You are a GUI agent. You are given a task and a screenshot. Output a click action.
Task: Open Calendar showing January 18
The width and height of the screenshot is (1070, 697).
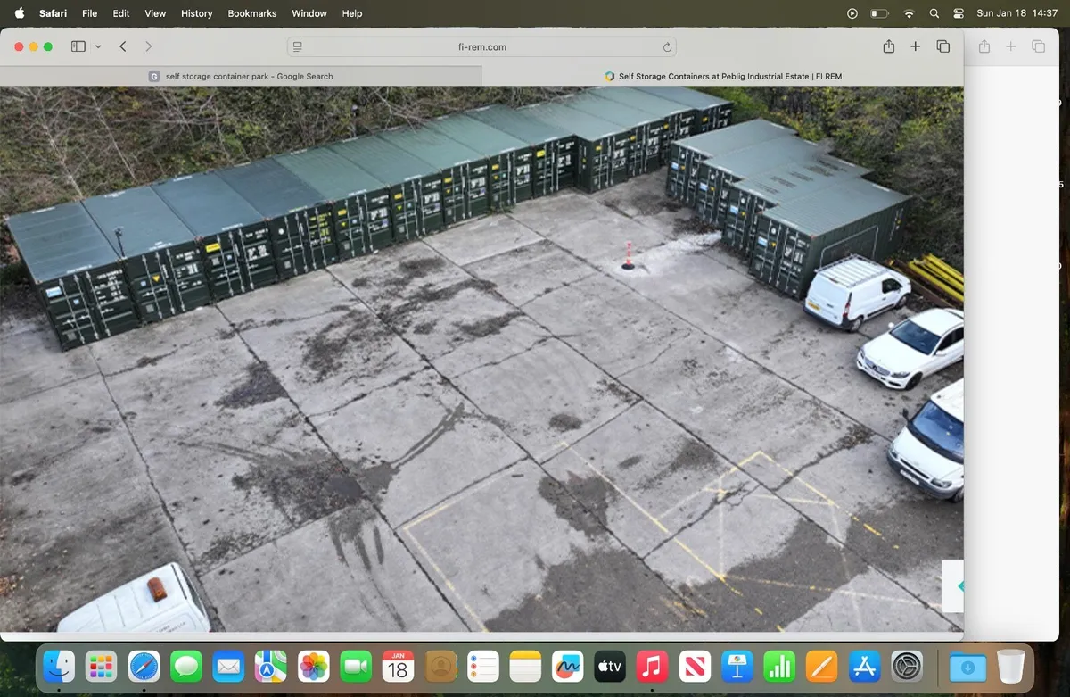(x=399, y=667)
